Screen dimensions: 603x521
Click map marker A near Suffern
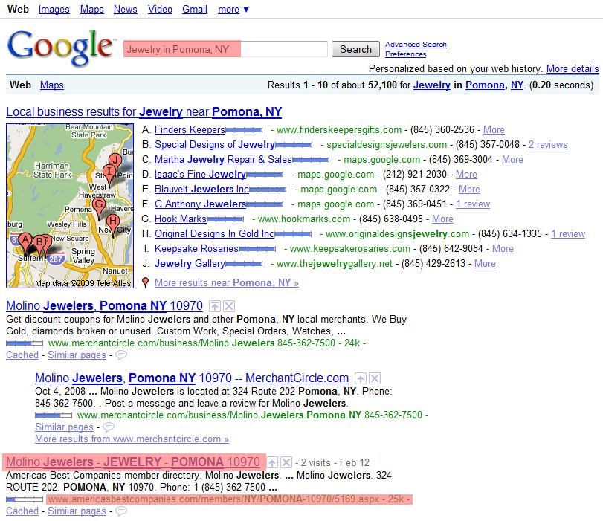(25, 242)
